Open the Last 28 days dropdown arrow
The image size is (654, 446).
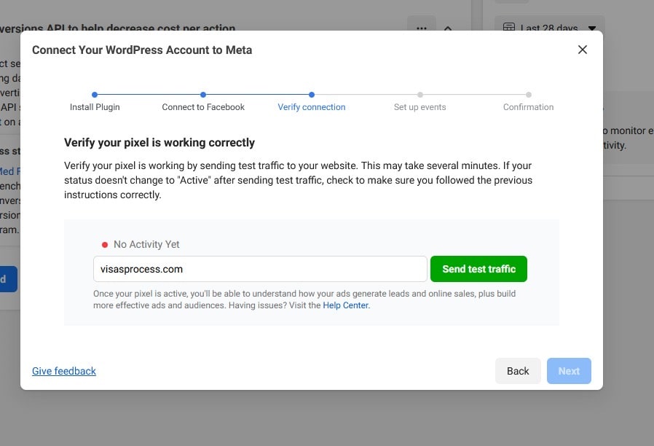click(592, 28)
